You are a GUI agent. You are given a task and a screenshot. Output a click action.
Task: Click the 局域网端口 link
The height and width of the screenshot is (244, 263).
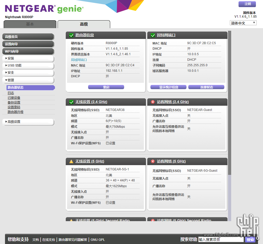(x=79, y=60)
